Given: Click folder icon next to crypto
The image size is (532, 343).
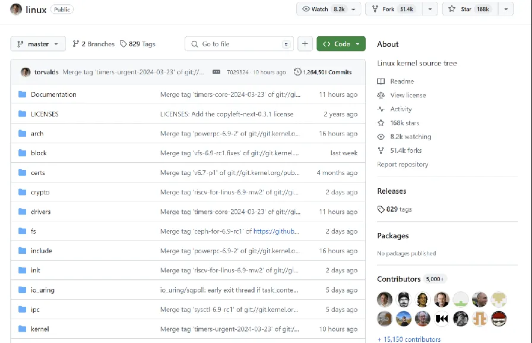Looking at the screenshot, I should (23, 192).
